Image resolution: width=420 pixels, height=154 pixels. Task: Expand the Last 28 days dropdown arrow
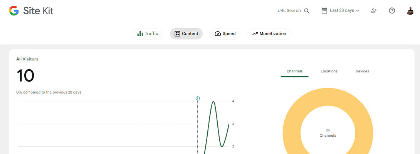coord(358,11)
